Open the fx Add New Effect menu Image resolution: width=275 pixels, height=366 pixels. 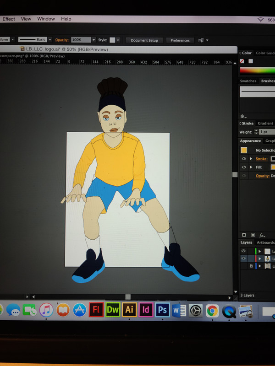[x=262, y=235]
